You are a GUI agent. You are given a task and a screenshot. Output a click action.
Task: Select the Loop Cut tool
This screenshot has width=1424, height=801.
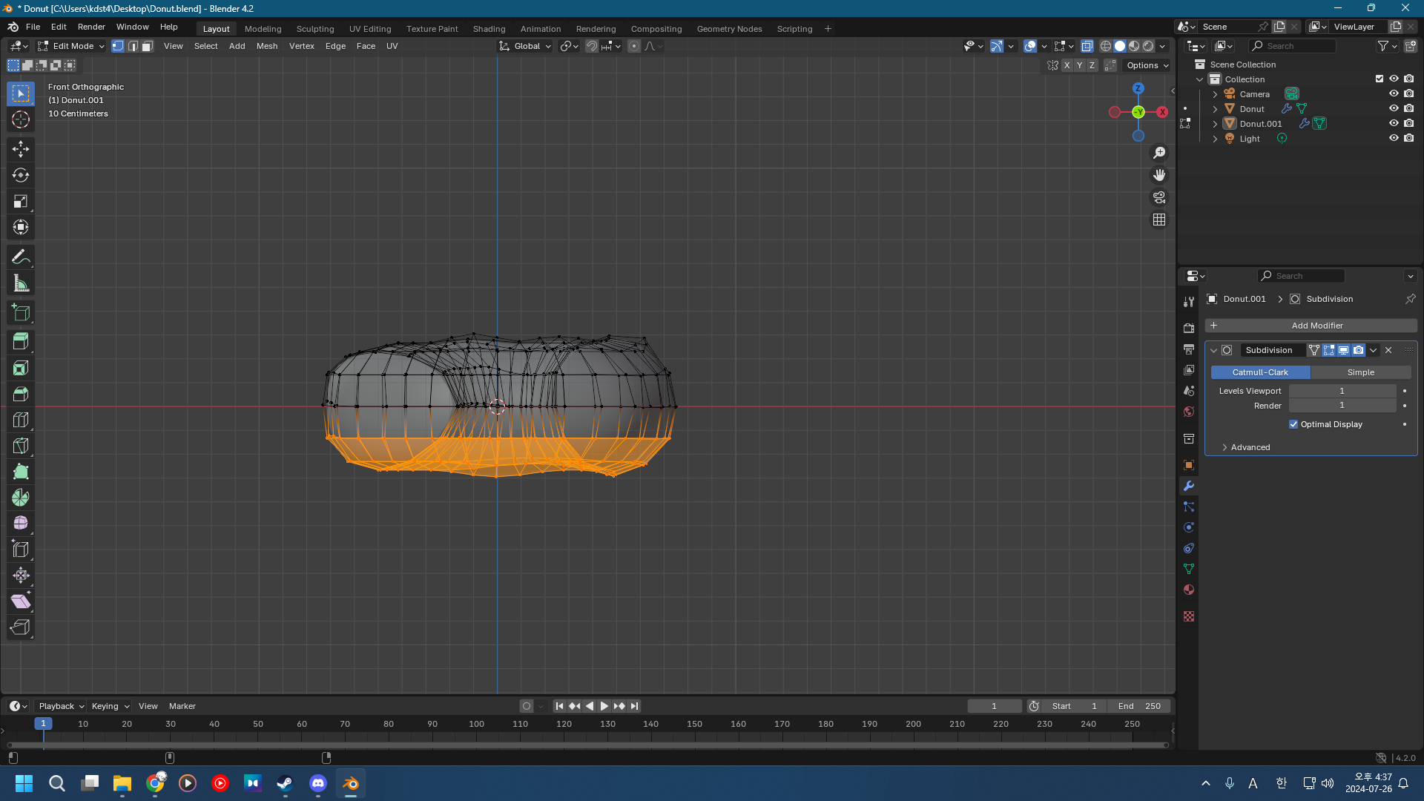[21, 420]
